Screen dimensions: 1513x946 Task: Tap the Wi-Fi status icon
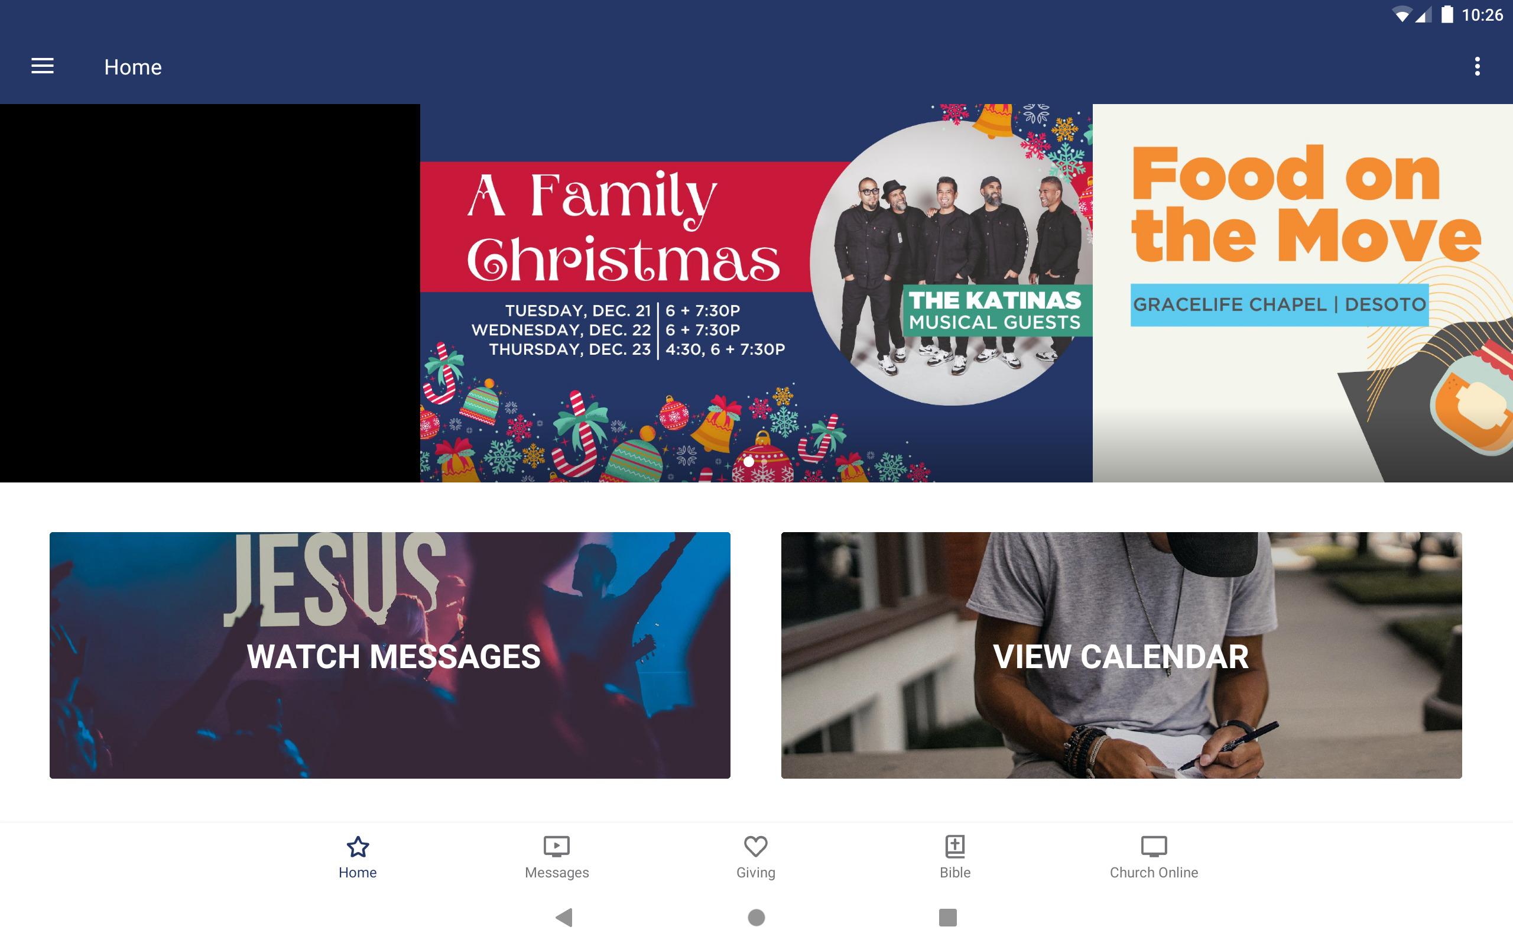point(1402,15)
